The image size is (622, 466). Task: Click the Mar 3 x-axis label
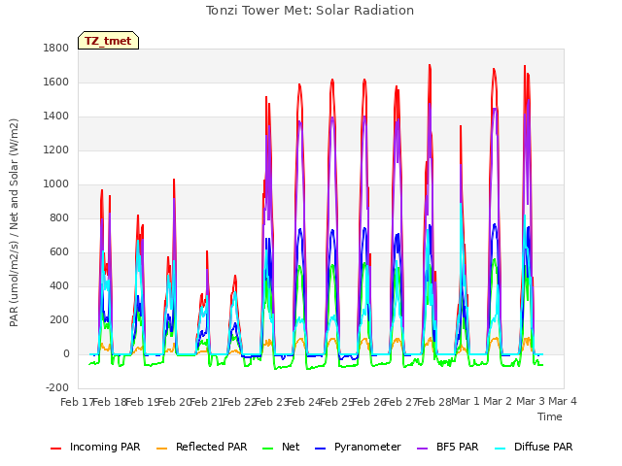click(531, 401)
